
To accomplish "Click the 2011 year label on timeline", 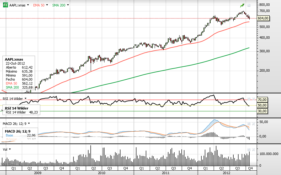I will click(166, 173).
